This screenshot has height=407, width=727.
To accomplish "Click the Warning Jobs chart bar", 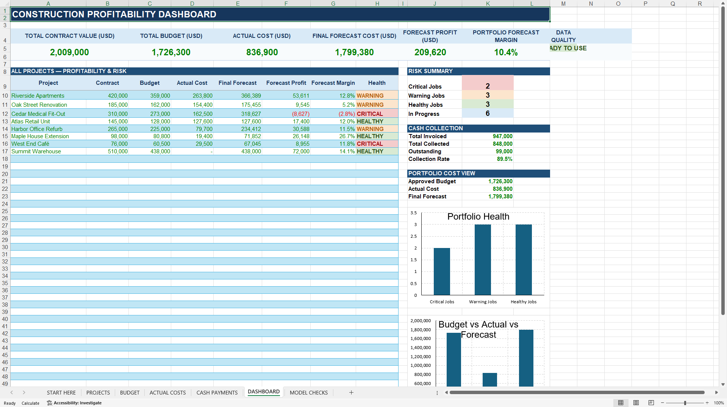I will point(483,260).
